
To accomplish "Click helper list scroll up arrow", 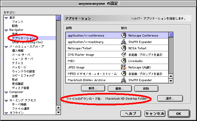I will click(x=171, y=76).
